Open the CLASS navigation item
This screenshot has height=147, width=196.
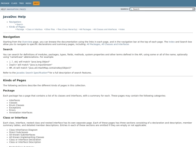(x=14, y=3)
